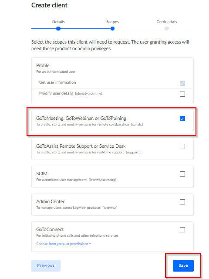Click the disabled Get user information checkbox

click(182, 83)
